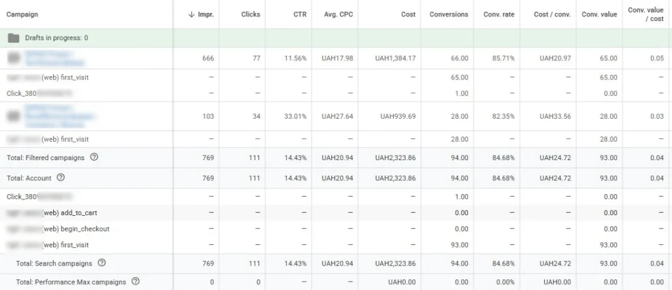This screenshot has width=672, height=290.
Task: Click status icon of the 666-impressions campaign
Action: (13, 58)
